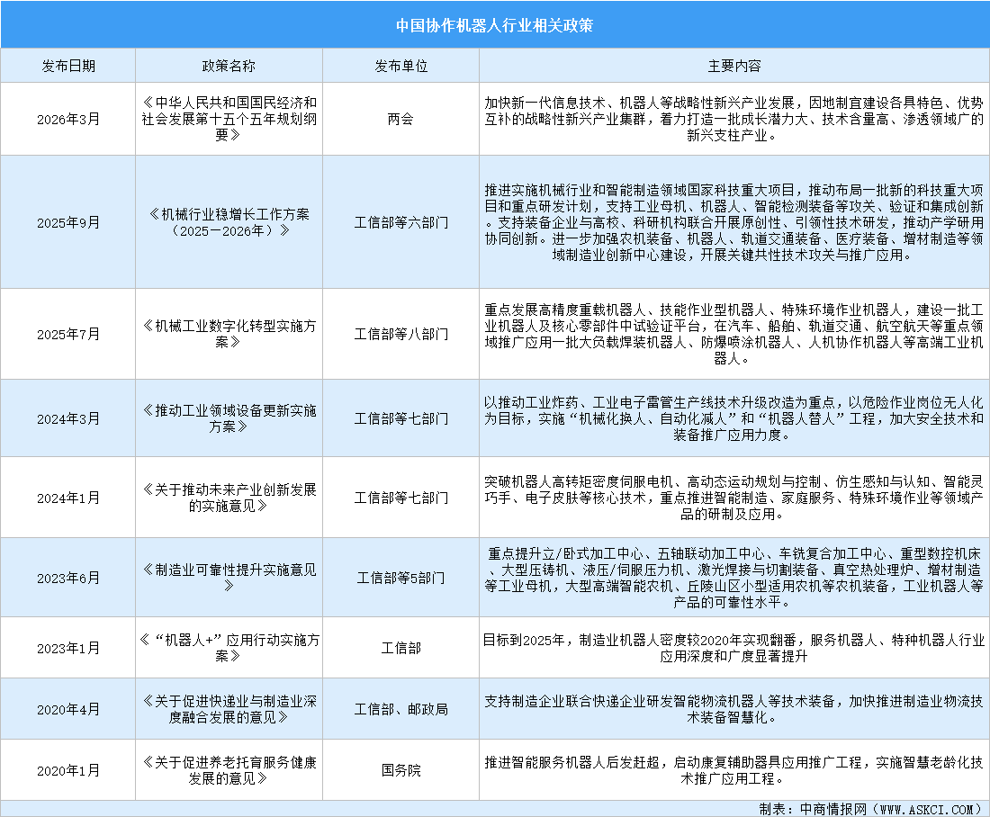The image size is (990, 817).
Task: Click the 工信部等六部门 cell
Action: (x=400, y=221)
